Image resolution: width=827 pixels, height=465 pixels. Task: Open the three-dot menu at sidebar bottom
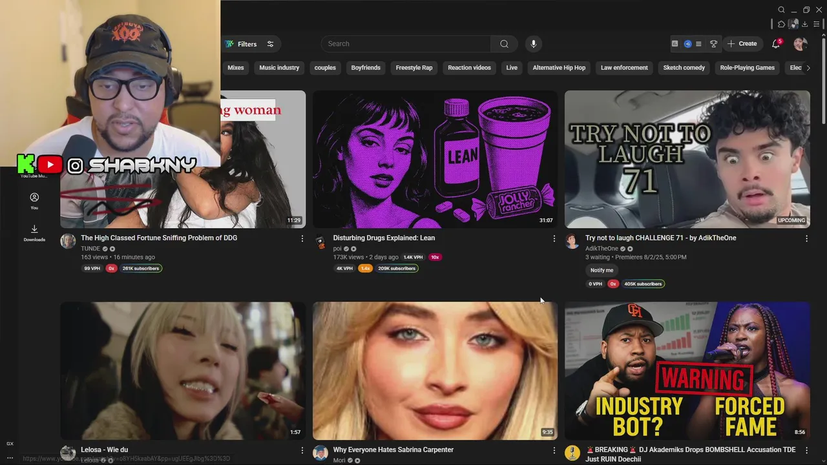10,458
